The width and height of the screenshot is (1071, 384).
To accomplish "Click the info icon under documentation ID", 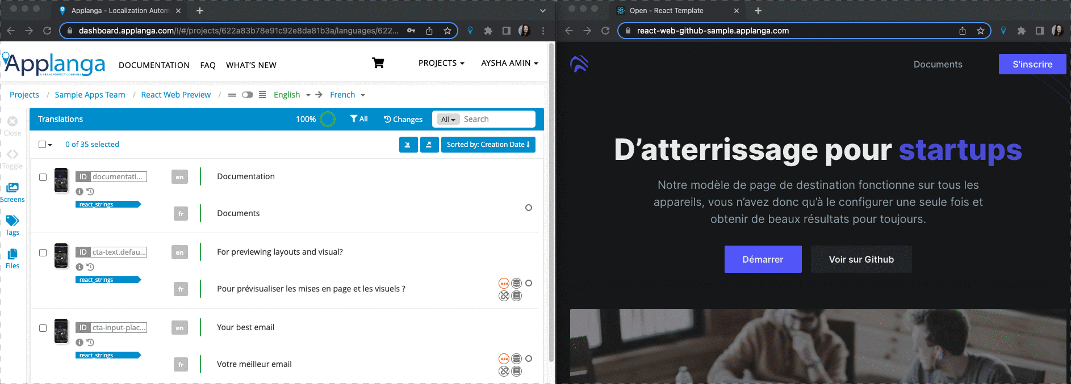I will [80, 192].
